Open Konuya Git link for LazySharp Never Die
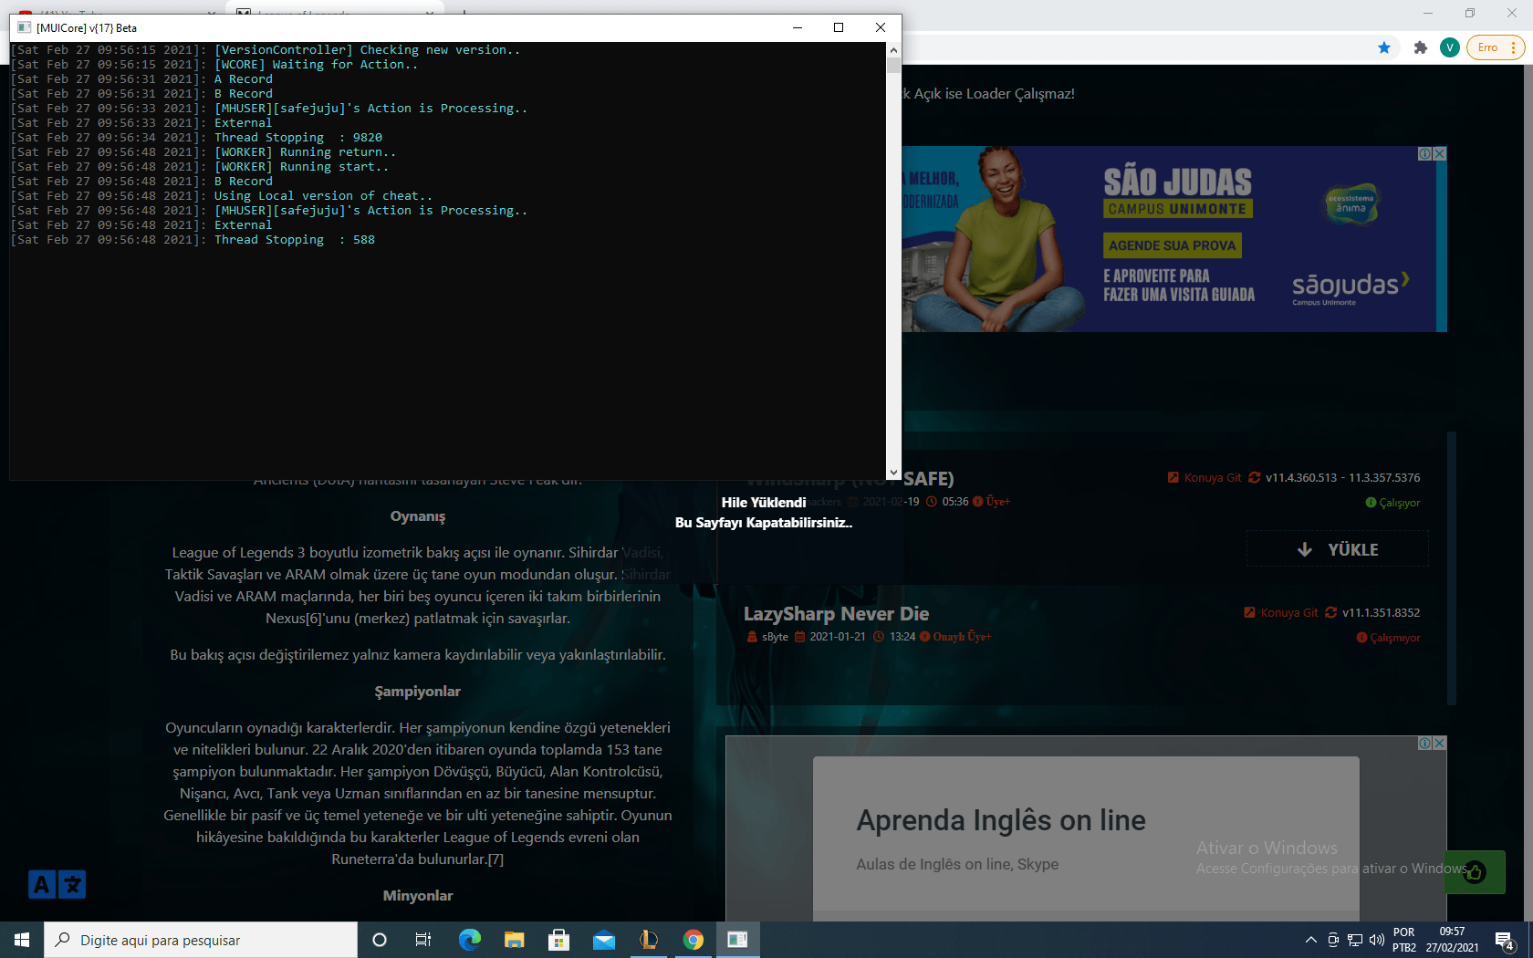The width and height of the screenshot is (1533, 958). (x=1281, y=612)
